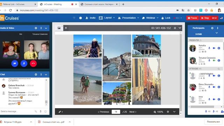The width and height of the screenshot is (224, 126).
Task: Open a new browser tab
Action: (x=123, y=4)
